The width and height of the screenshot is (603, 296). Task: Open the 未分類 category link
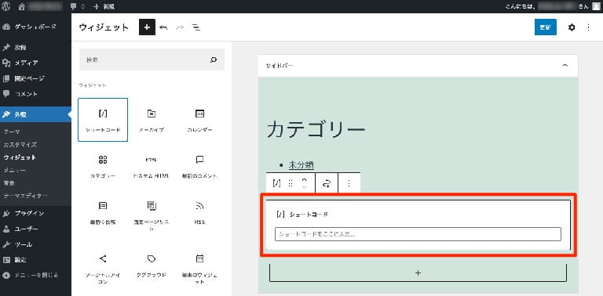301,165
